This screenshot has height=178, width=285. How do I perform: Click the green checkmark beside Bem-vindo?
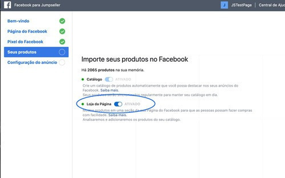(x=62, y=21)
